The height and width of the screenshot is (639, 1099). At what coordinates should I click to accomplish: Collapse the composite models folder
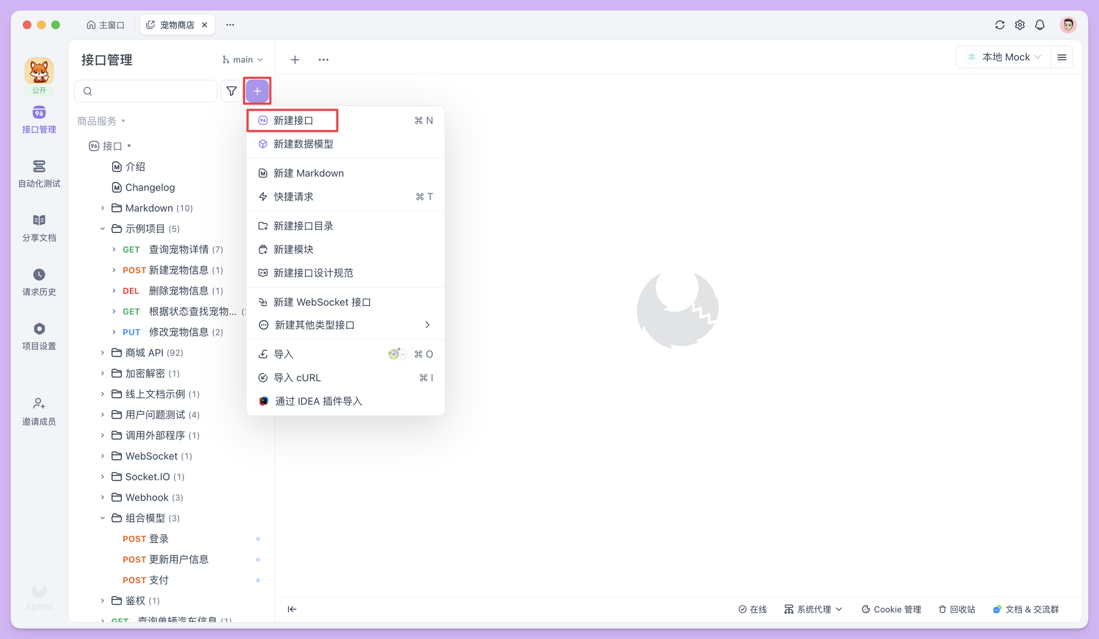click(x=102, y=518)
